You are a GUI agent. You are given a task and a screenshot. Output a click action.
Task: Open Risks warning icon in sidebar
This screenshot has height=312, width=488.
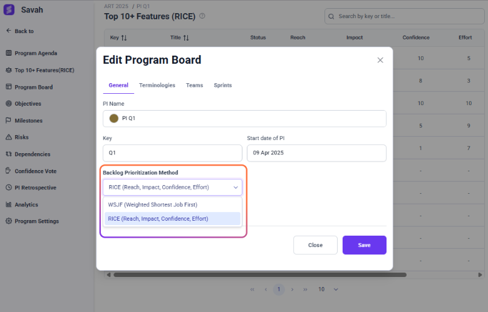click(9, 137)
